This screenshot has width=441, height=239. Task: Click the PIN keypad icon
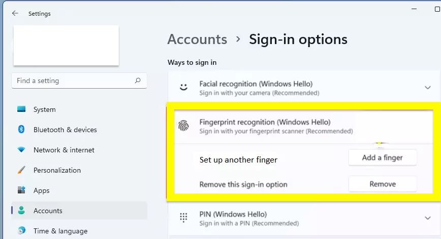click(x=183, y=217)
